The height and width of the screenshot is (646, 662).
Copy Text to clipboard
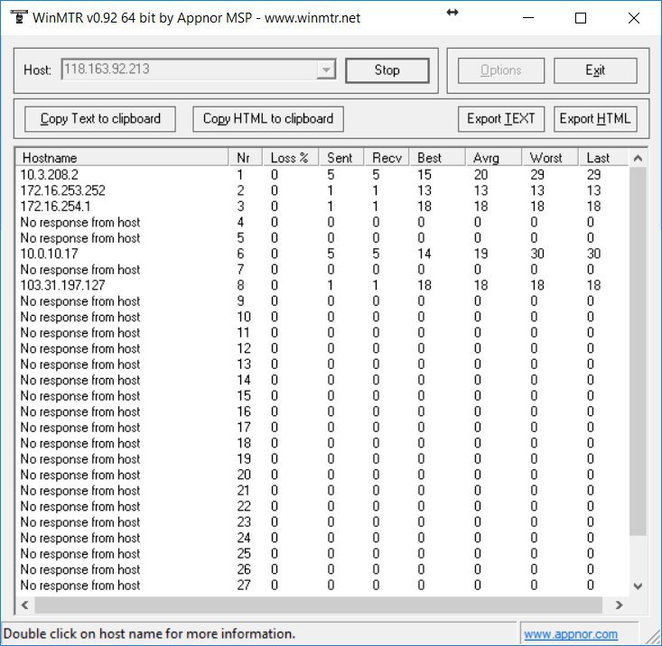[100, 119]
